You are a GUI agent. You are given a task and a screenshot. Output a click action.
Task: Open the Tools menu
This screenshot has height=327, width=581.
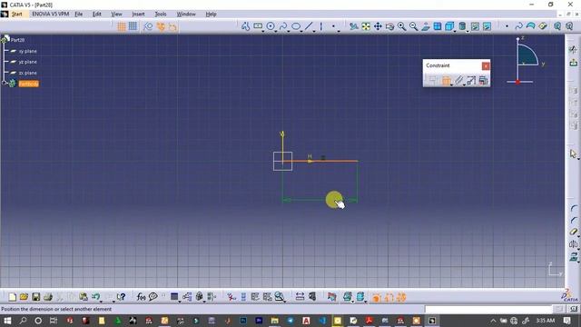(x=161, y=15)
